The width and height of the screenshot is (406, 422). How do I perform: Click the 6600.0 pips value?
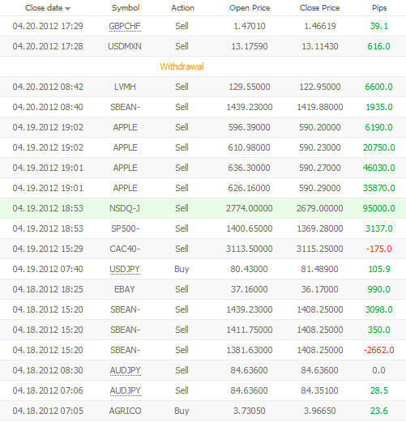379,87
